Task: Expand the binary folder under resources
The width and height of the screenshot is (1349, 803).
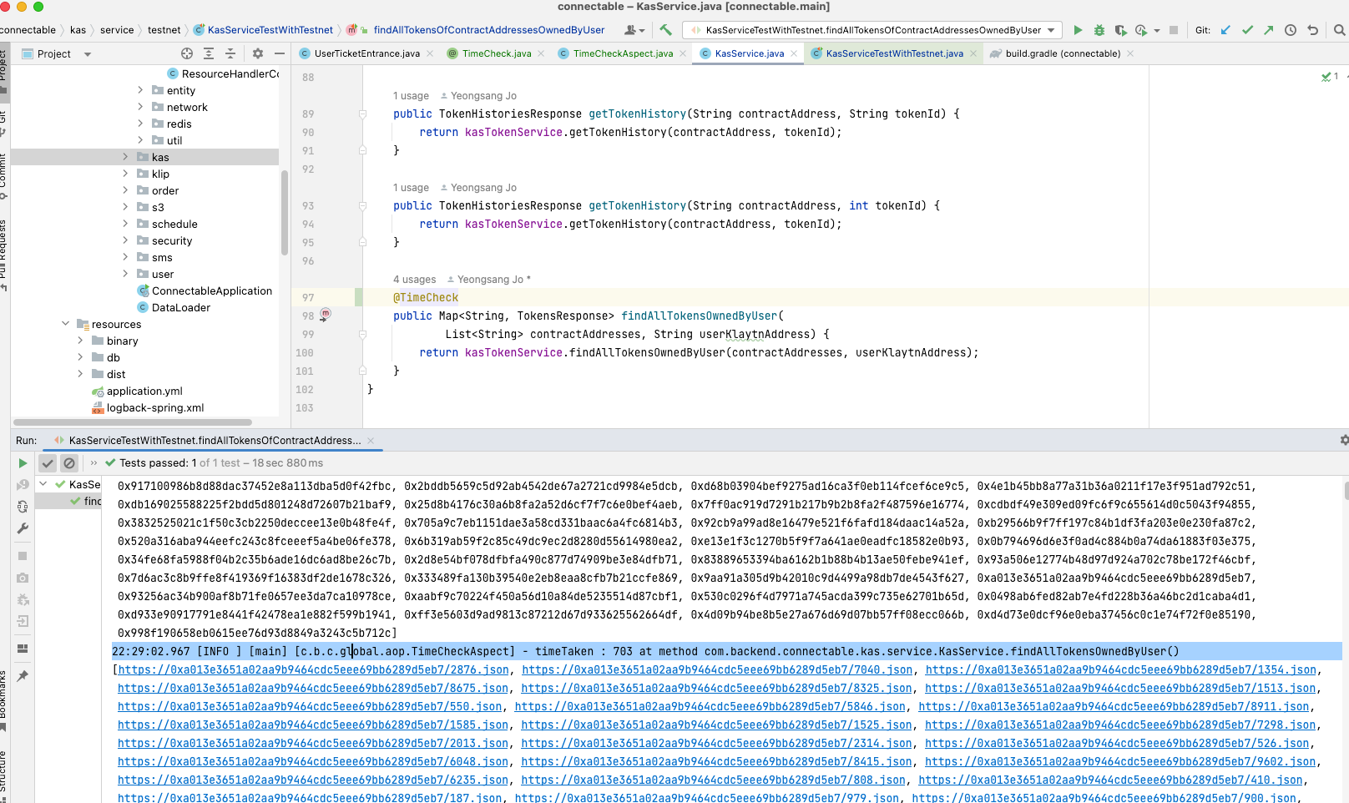Action: pyautogui.click(x=80, y=341)
